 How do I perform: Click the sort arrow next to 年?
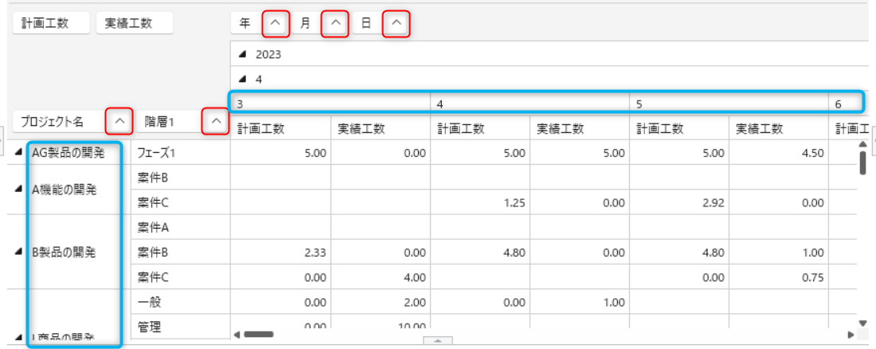point(275,24)
